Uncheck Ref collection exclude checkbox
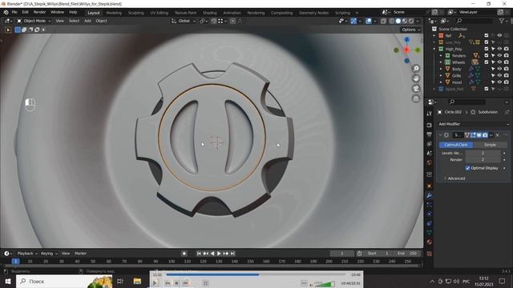Screen dimensions: 513x288 click(x=487, y=35)
